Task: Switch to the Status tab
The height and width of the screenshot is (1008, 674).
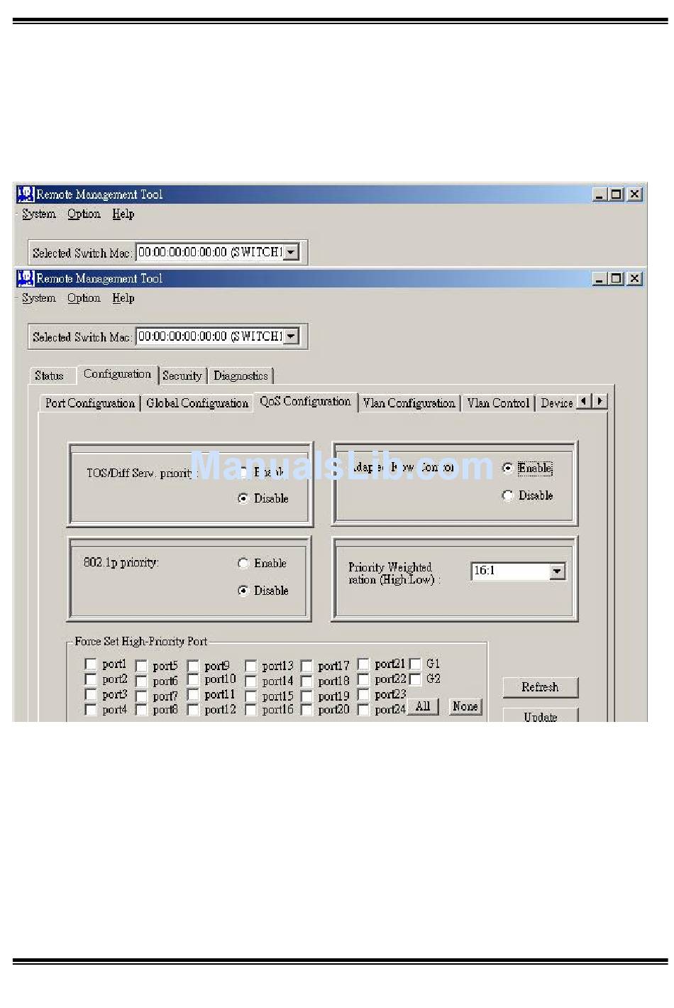Action: 49,376
